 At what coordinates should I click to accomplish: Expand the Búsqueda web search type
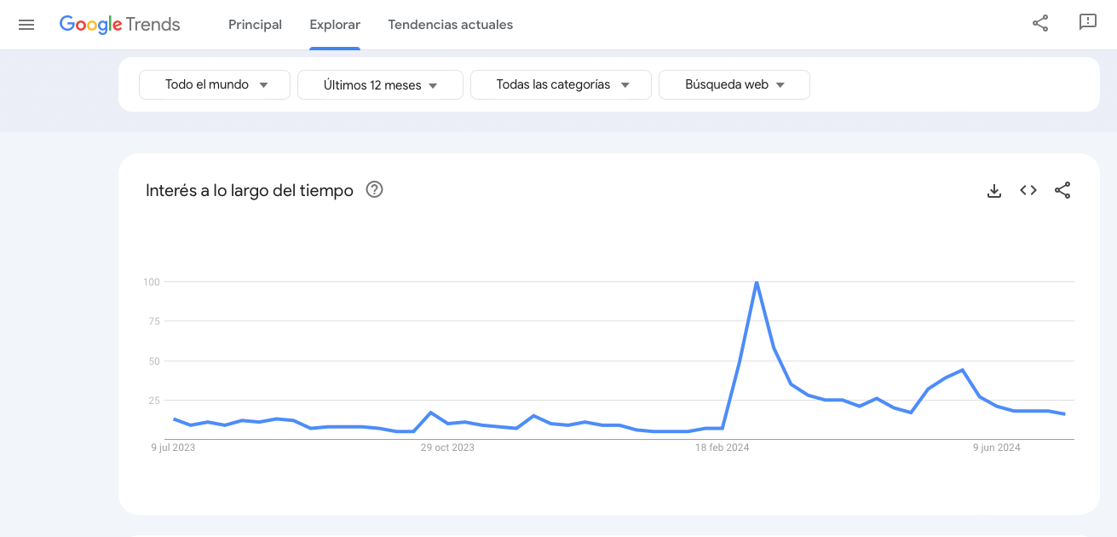(x=734, y=85)
